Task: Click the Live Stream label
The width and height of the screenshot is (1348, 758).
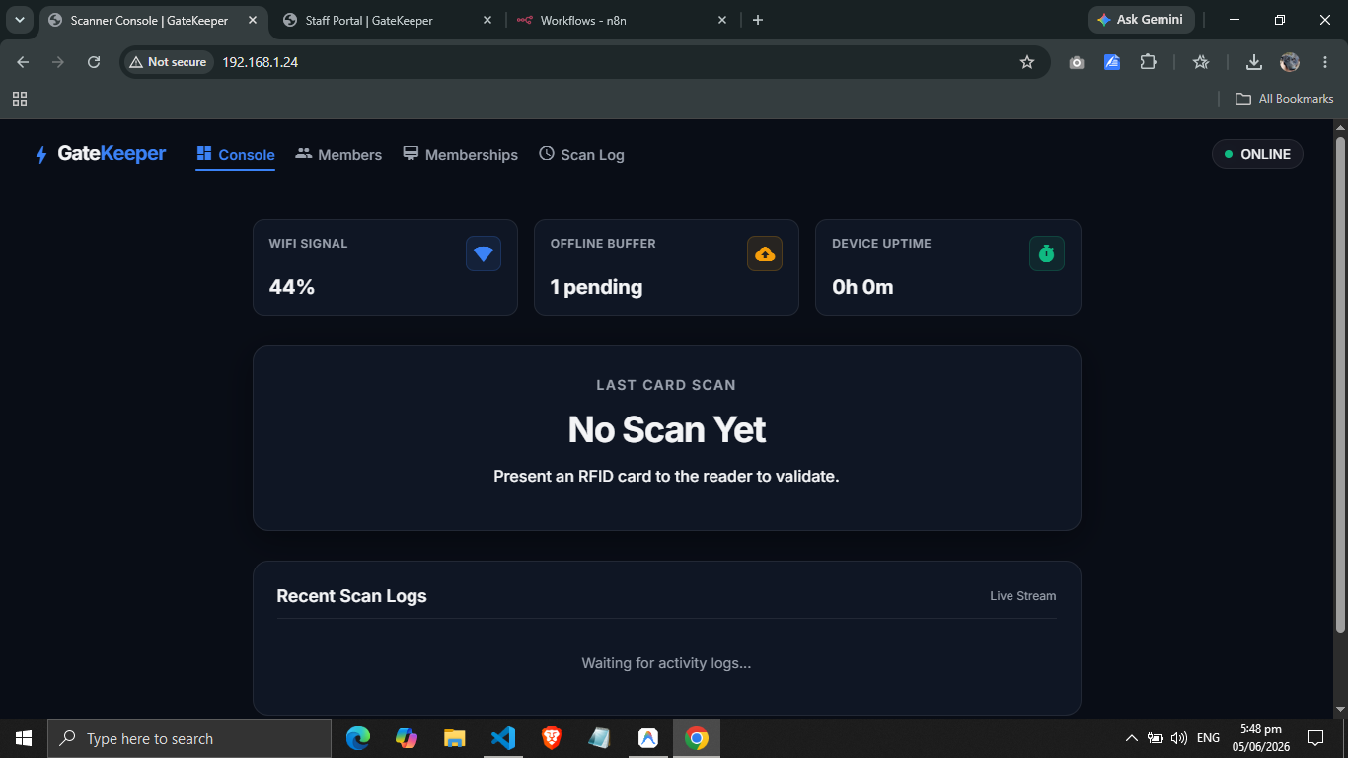Action: [x=1023, y=596]
